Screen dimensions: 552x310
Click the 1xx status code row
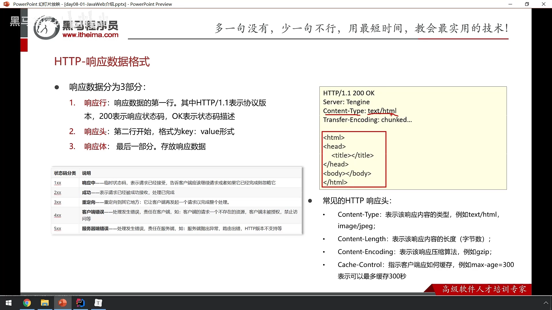57,183
